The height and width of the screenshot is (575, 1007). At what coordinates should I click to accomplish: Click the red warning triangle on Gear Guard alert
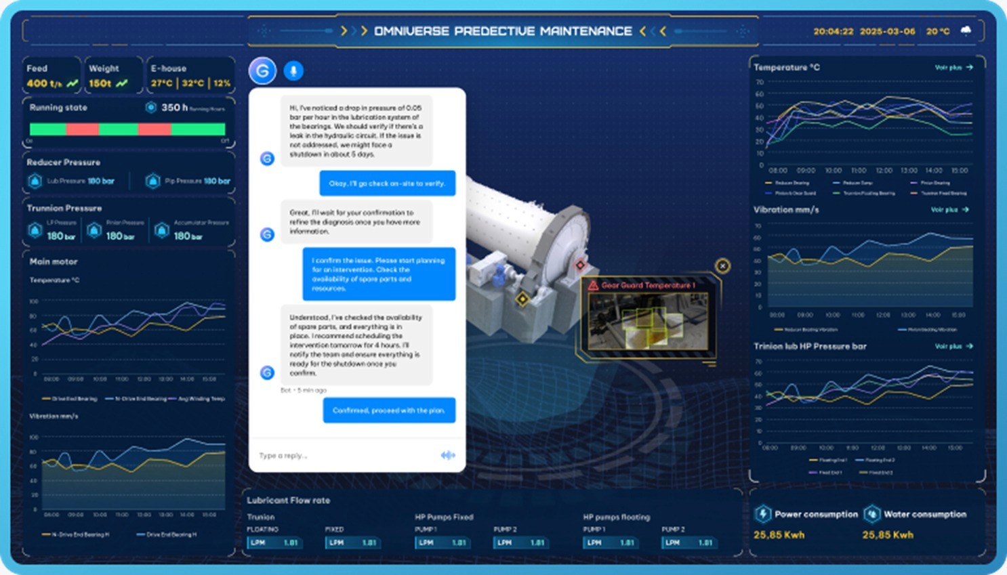click(x=593, y=285)
